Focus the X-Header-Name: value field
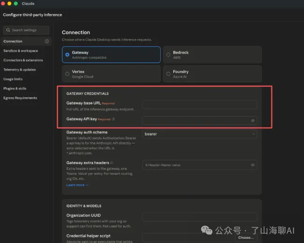The image size is (304, 243). click(200, 165)
